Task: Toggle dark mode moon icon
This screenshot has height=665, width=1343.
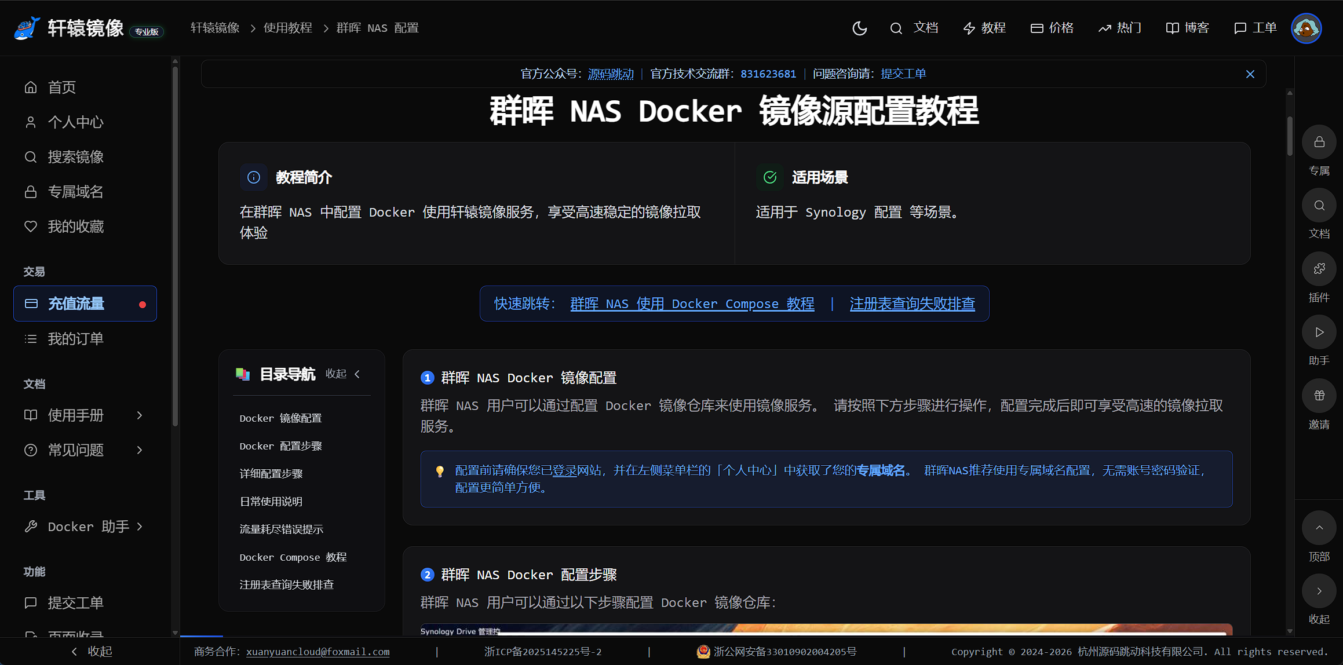Action: (860, 28)
